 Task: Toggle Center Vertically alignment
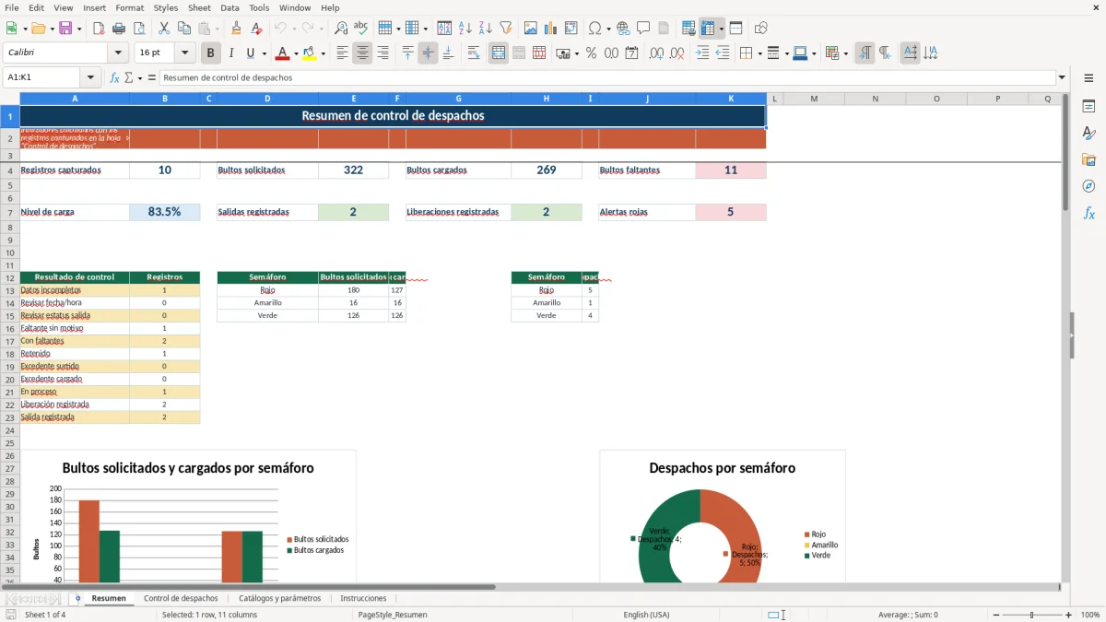[428, 53]
